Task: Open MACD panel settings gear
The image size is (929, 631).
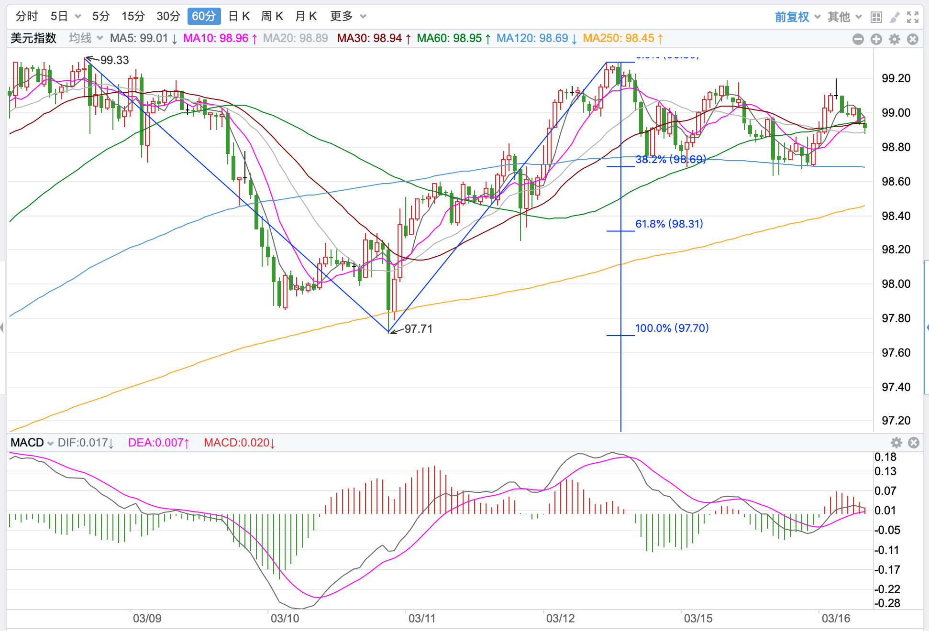Action: [x=896, y=443]
